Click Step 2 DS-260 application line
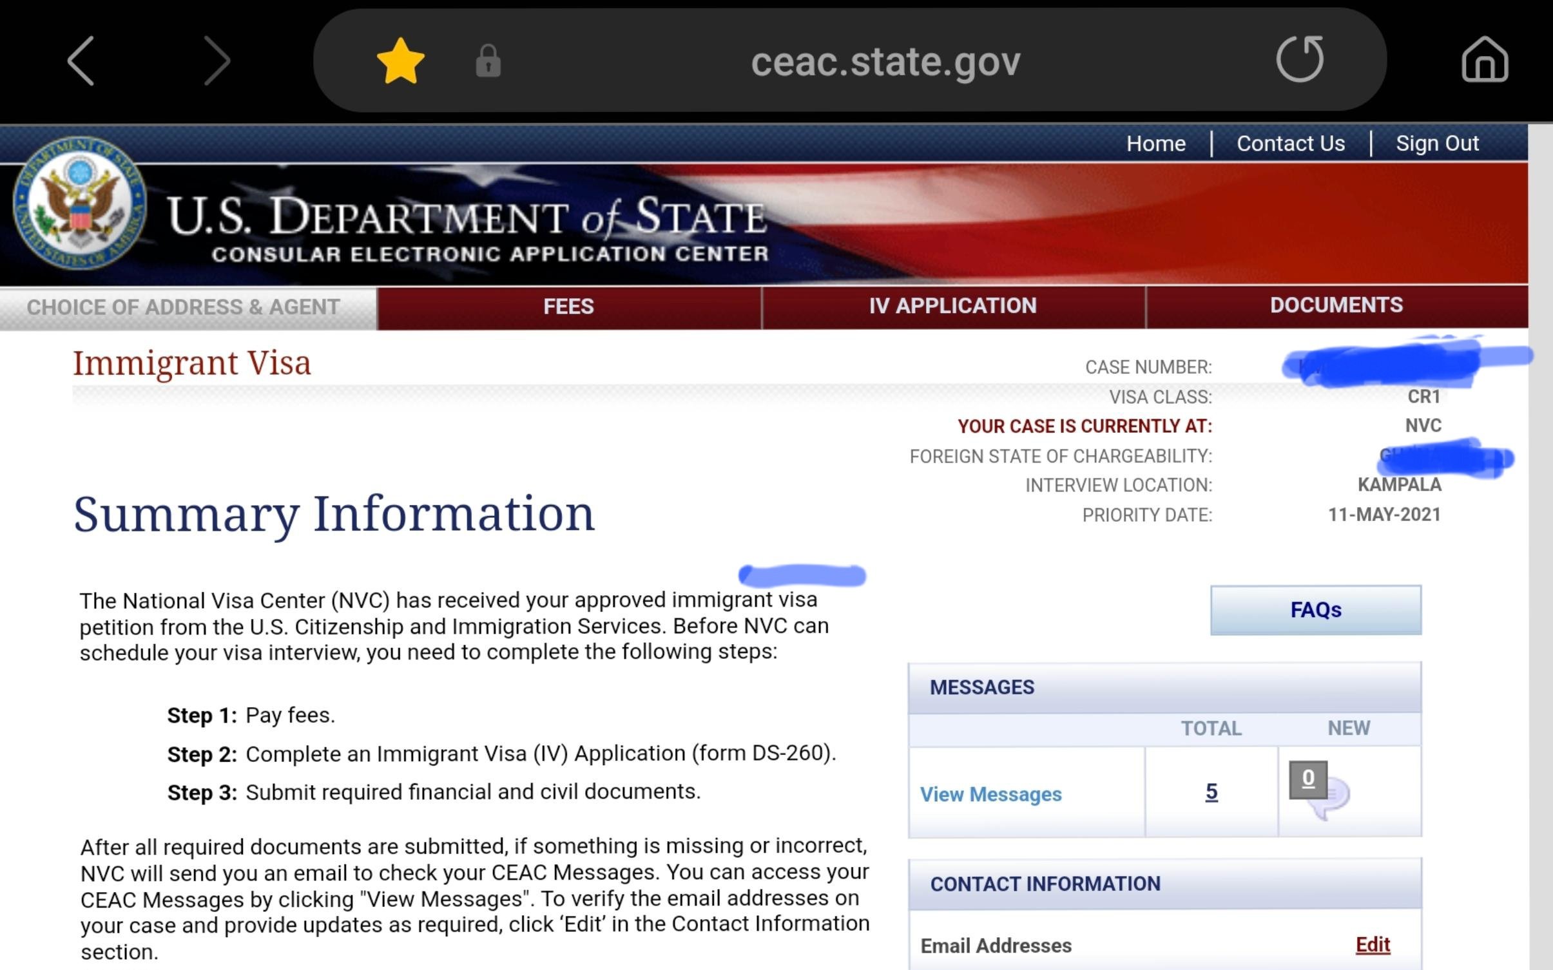The height and width of the screenshot is (970, 1553). tap(502, 754)
